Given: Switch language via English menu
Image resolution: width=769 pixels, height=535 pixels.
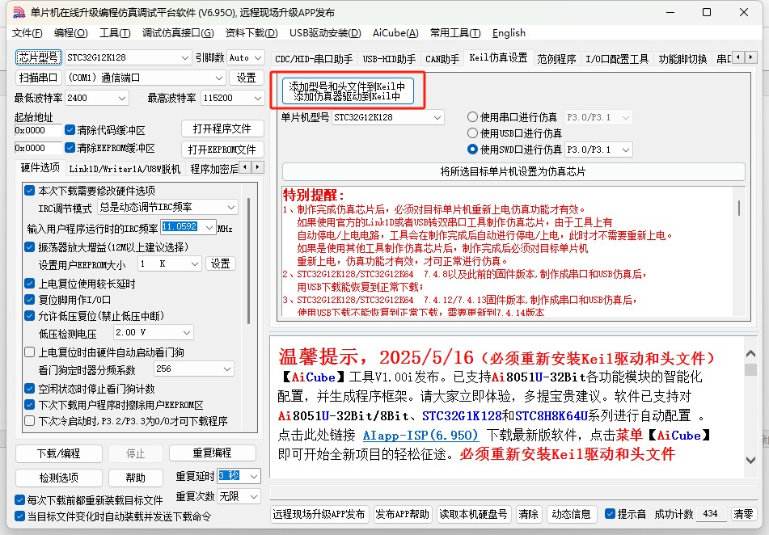Looking at the screenshot, I should [509, 33].
